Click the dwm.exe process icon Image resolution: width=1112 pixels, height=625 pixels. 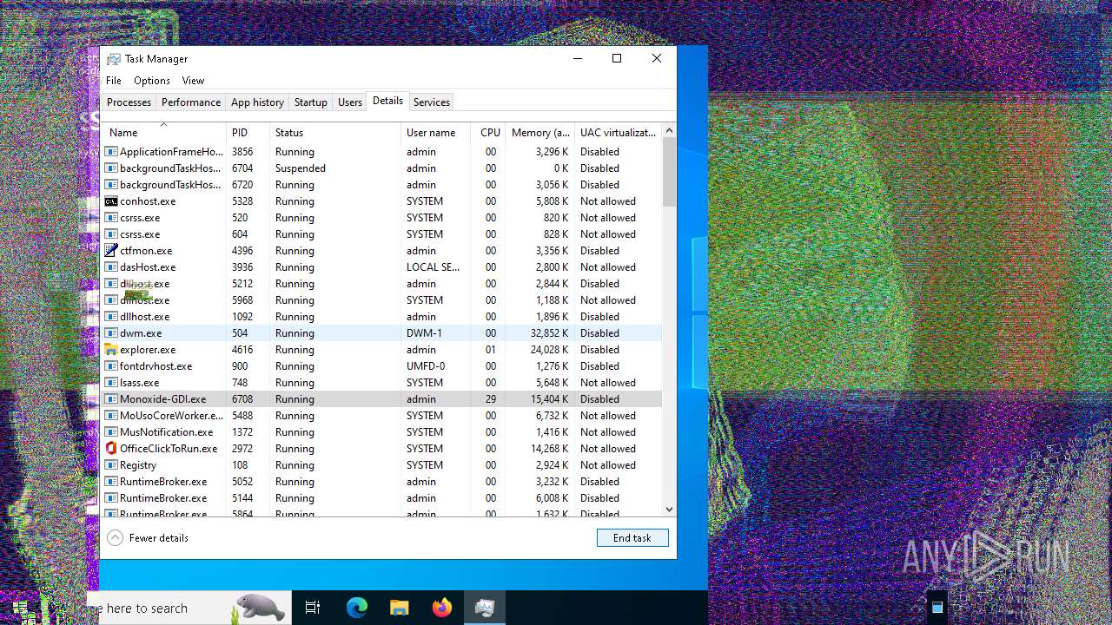[111, 333]
